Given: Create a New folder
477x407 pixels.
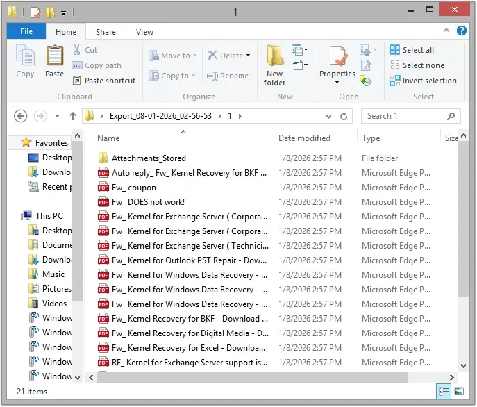Looking at the screenshot, I should pyautogui.click(x=274, y=65).
